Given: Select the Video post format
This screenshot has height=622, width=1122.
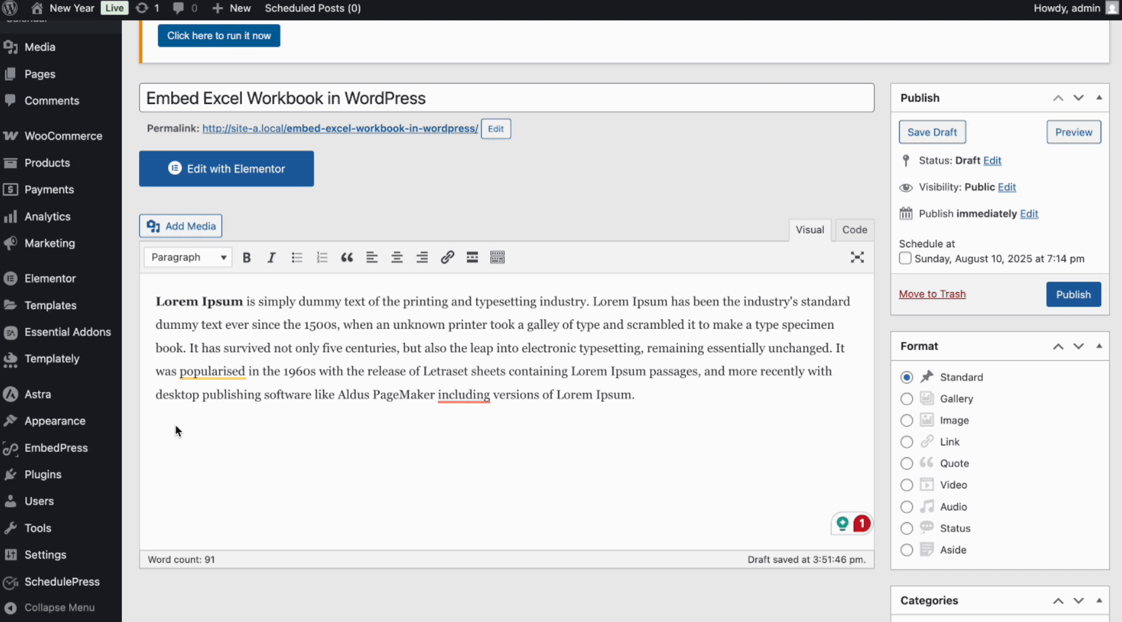Looking at the screenshot, I should pos(907,485).
